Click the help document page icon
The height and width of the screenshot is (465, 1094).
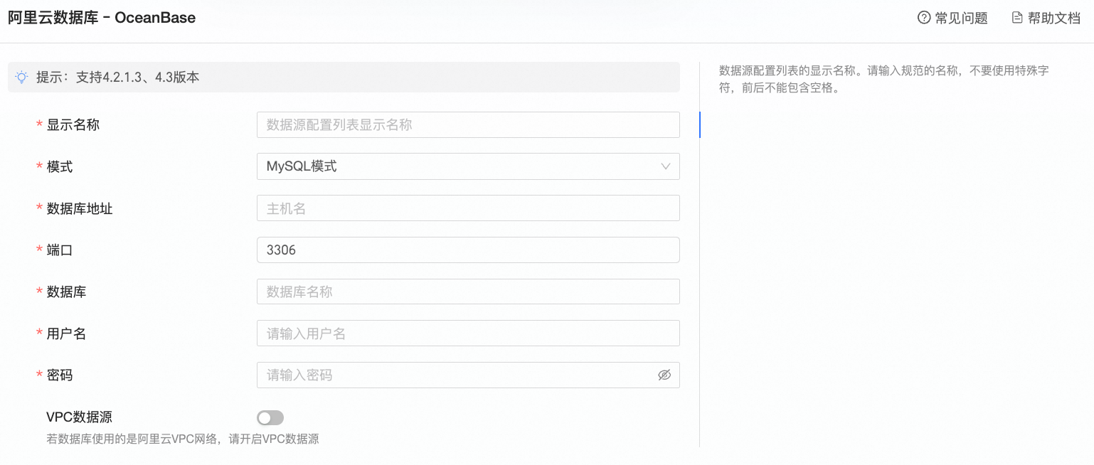pyautogui.click(x=1017, y=18)
